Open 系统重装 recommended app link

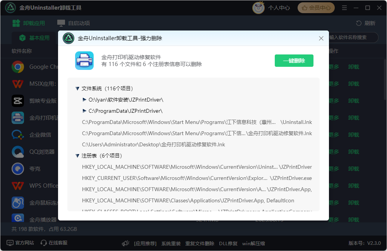pos(171,244)
